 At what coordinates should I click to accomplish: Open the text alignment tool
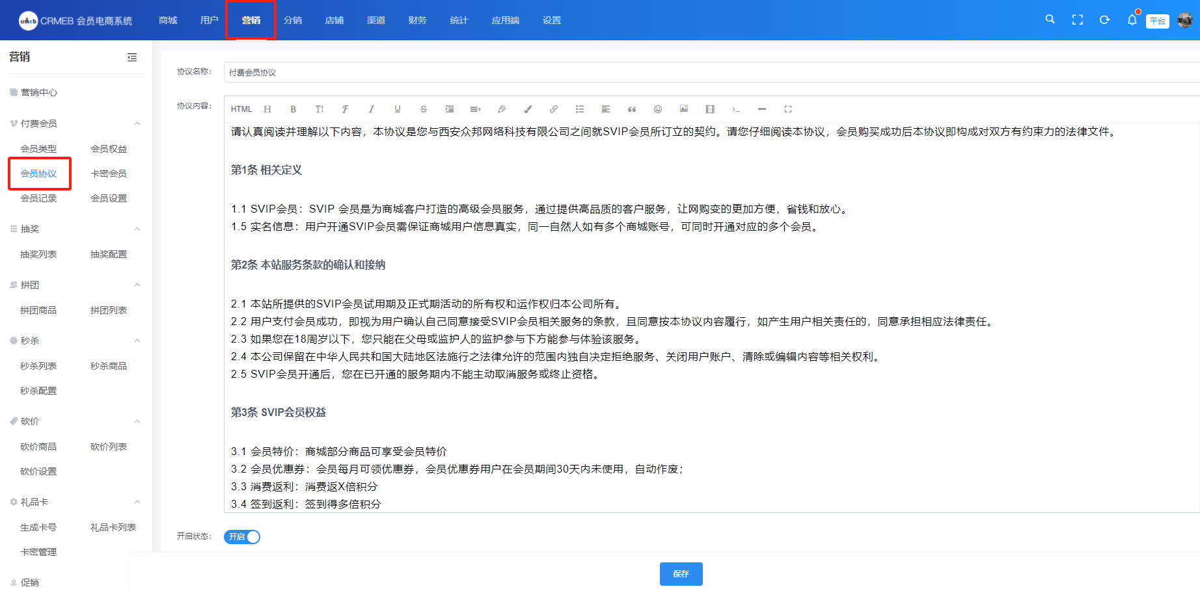pyautogui.click(x=606, y=109)
